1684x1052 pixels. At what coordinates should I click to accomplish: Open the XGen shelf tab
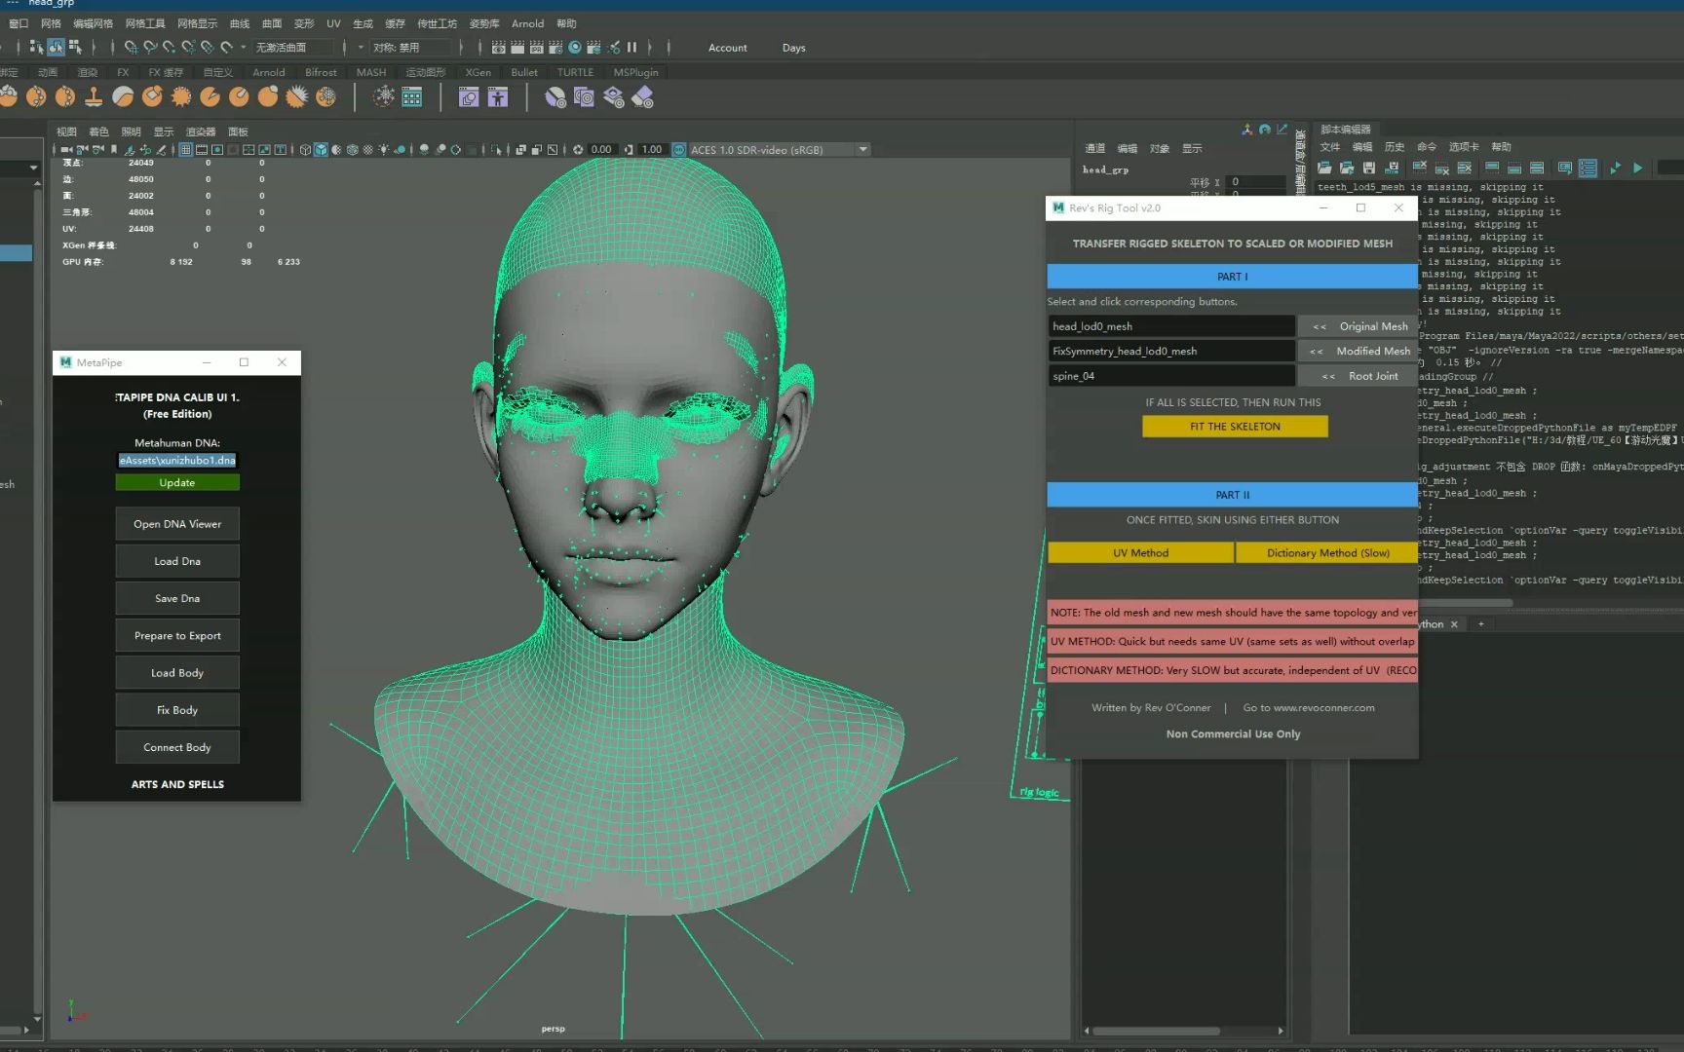pos(478,72)
